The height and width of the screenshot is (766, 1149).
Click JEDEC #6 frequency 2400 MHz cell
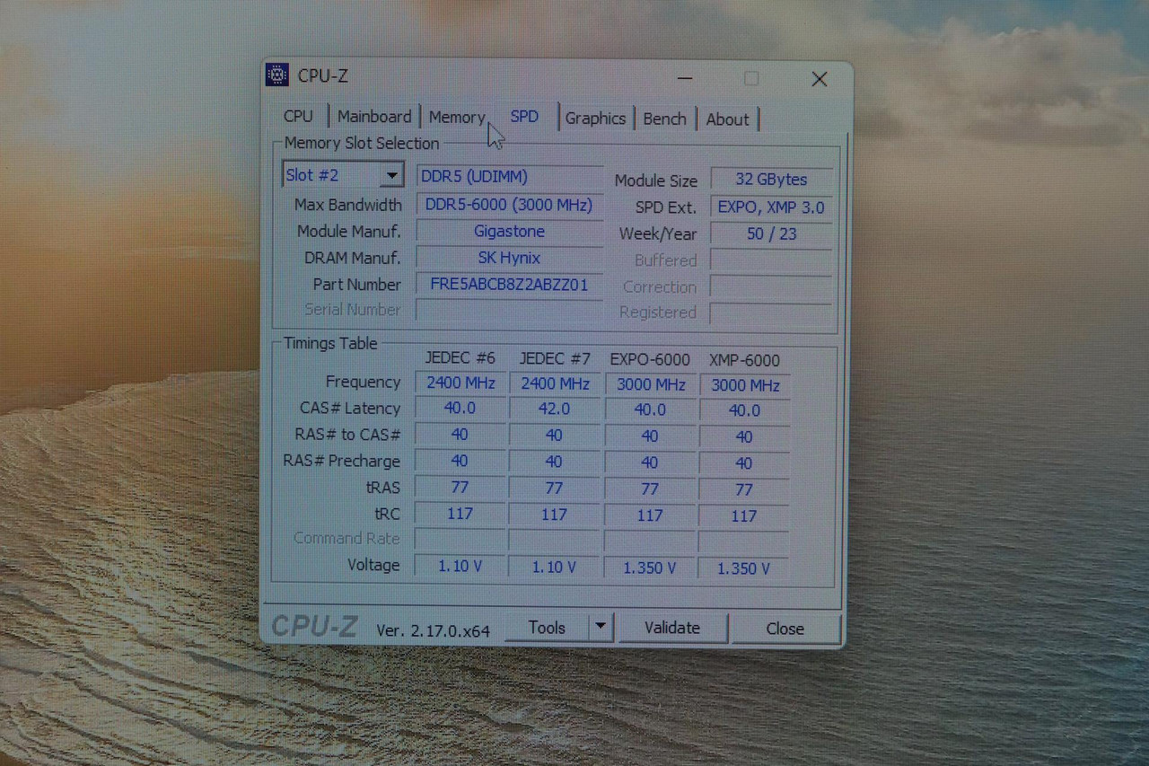click(x=460, y=383)
